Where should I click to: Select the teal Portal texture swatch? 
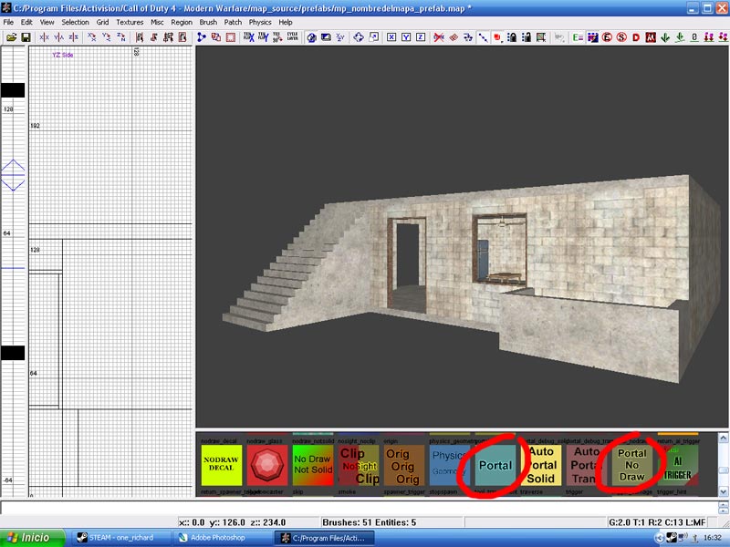point(495,465)
